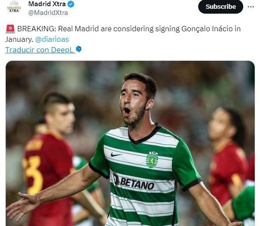This screenshot has height=226, width=260.
Task: Click the DeepL logo icon
Action: pos(79,49)
